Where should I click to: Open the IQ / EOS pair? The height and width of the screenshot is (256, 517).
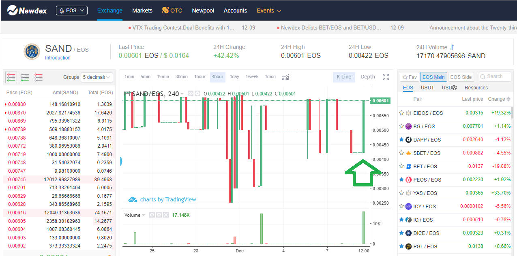(455, 220)
